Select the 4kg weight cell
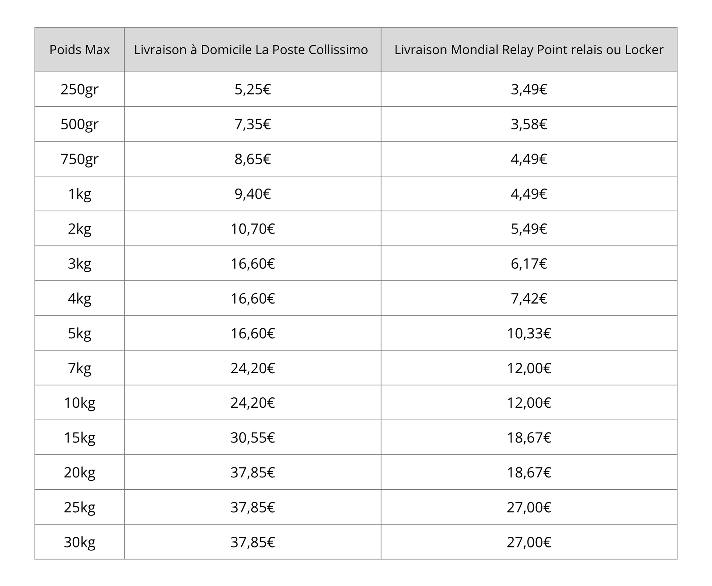Viewport: 712px width, 586px height. [79, 298]
